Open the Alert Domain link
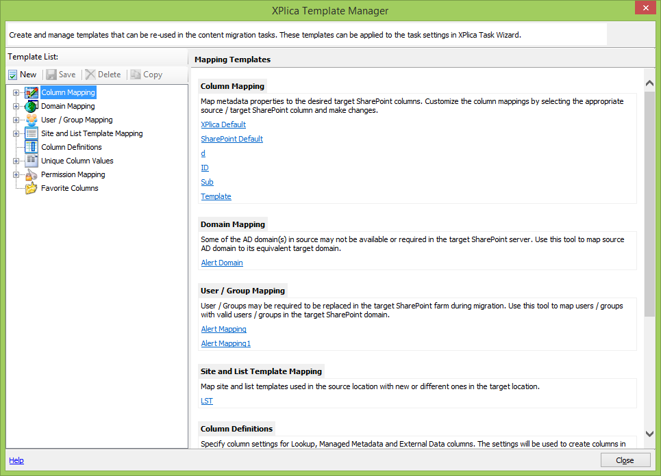This screenshot has height=476, width=661. pos(222,263)
